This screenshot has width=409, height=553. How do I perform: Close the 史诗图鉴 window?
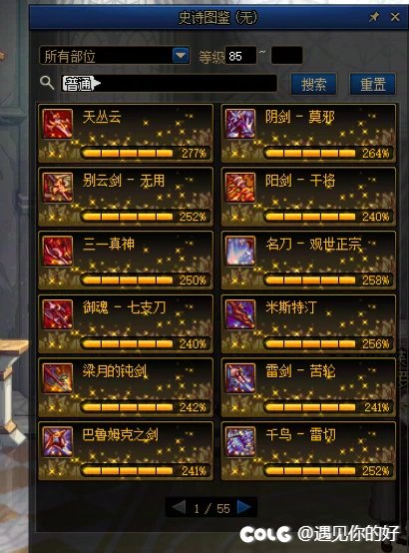[x=395, y=17]
